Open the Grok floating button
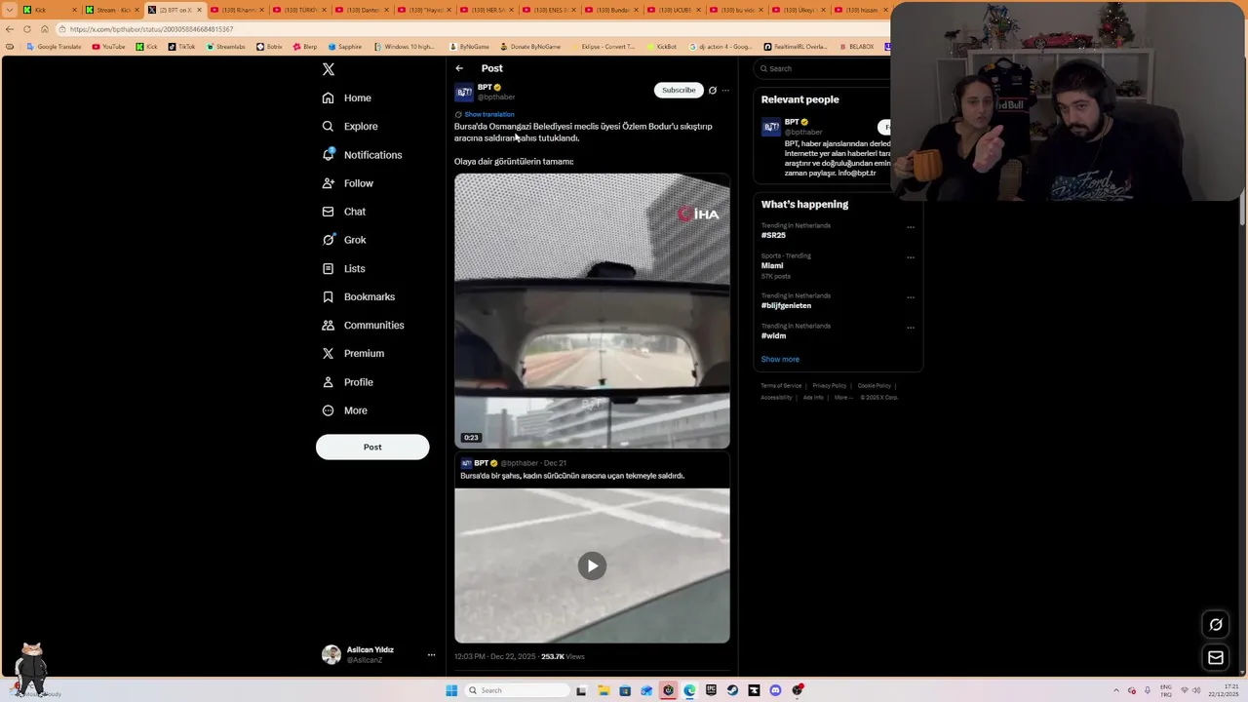Viewport: 1248px width, 702px height. (x=1216, y=624)
